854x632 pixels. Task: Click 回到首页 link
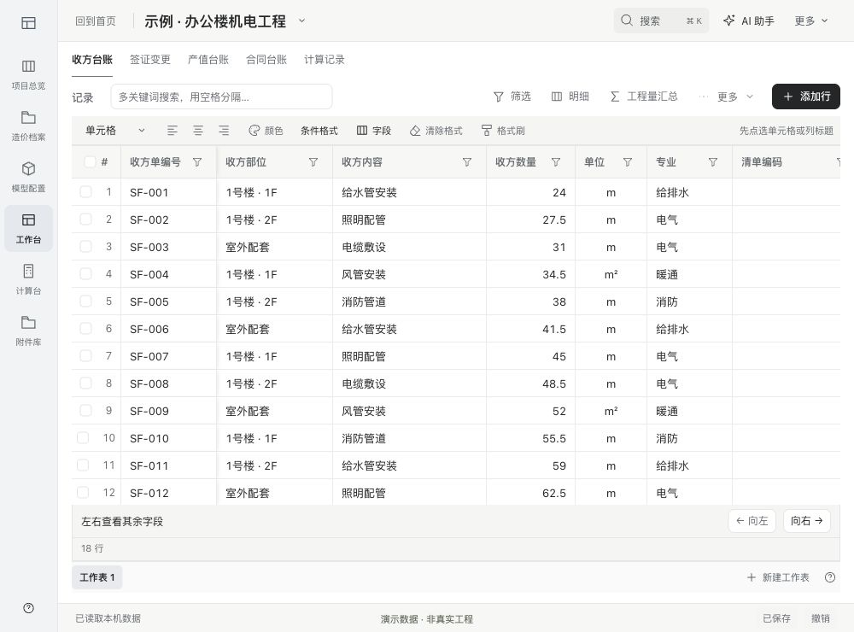pos(96,21)
